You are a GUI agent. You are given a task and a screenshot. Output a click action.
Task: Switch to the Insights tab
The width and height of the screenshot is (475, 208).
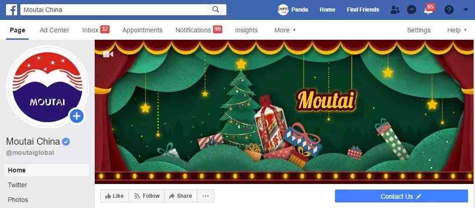pyautogui.click(x=246, y=30)
